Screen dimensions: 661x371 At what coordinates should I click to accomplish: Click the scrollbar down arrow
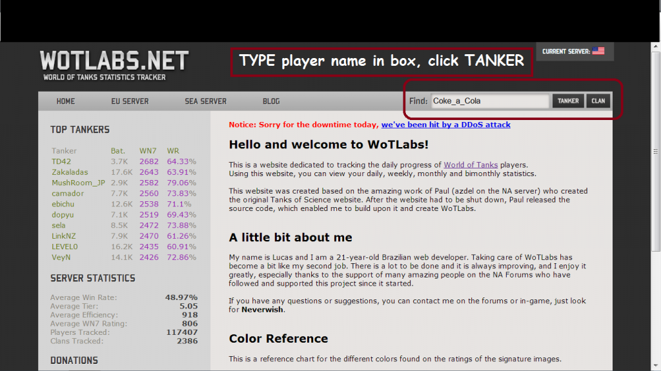(x=656, y=366)
